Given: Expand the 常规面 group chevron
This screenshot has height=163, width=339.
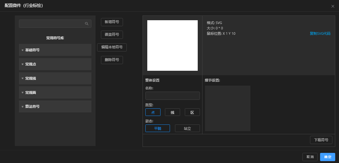Looking at the screenshot, I should pos(22,93).
